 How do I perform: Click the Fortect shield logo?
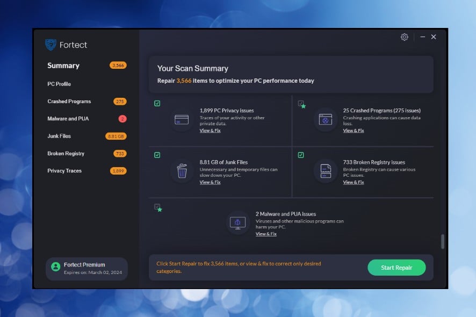[51, 45]
